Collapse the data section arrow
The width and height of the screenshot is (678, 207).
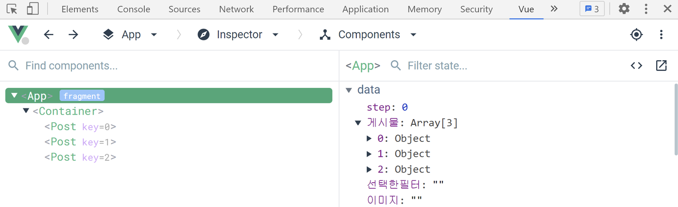coord(349,90)
